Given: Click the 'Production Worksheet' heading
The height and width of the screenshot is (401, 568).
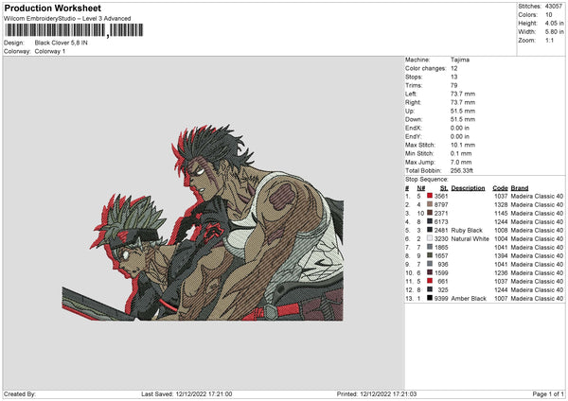Looking at the screenshot, I should (x=53, y=8).
